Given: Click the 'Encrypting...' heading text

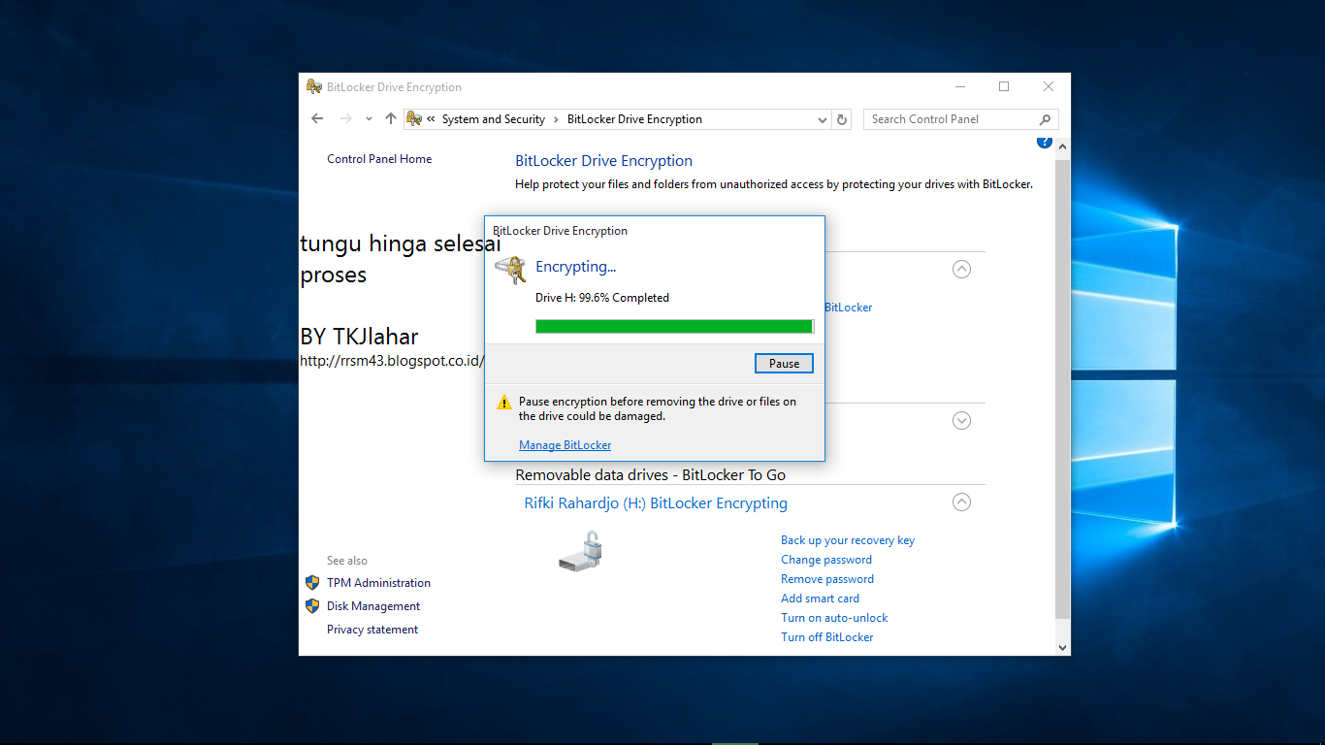Looking at the screenshot, I should (575, 267).
